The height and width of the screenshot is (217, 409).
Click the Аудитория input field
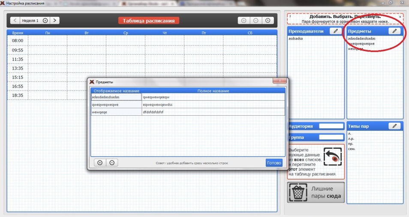tap(331, 126)
